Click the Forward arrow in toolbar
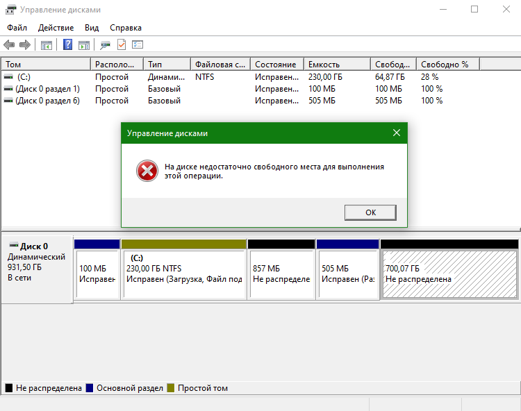521x411 pixels. click(25, 45)
